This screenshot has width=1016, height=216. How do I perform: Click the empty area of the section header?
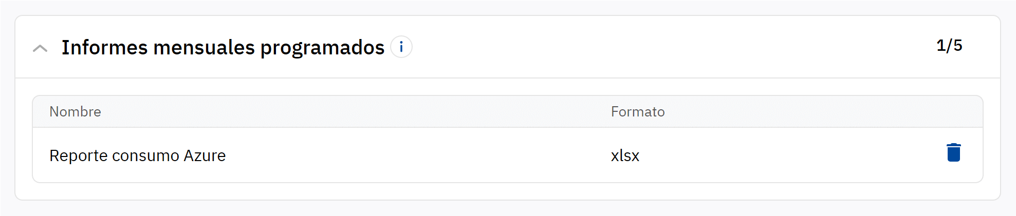668,47
